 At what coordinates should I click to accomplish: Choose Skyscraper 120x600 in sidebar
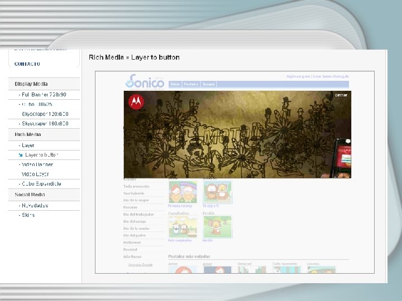click(x=44, y=114)
